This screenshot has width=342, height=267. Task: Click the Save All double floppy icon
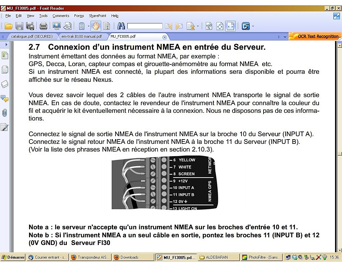click(30, 26)
